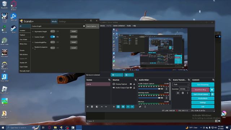Add a new source with plus icon

114,107
